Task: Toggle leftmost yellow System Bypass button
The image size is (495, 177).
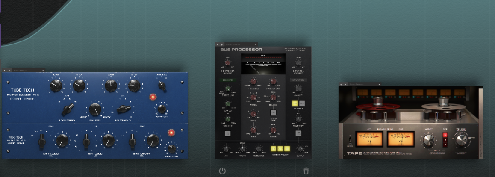Action: 274,149
